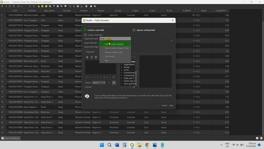Image resolution: width=264 pixels, height=149 pixels.
Task: Open Show All Features filter dropdown
Action: pyautogui.click(x=11, y=138)
